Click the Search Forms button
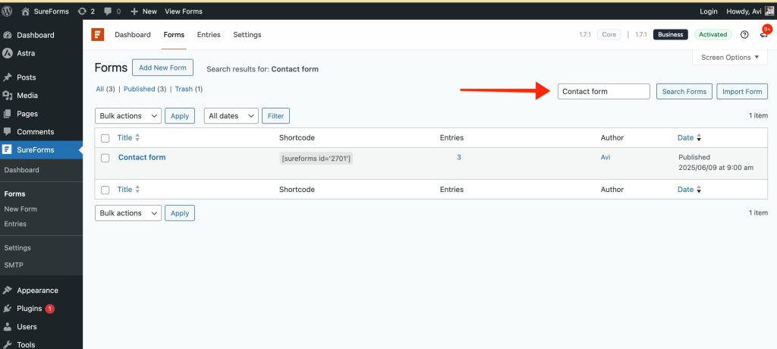The width and height of the screenshot is (777, 349). click(684, 92)
